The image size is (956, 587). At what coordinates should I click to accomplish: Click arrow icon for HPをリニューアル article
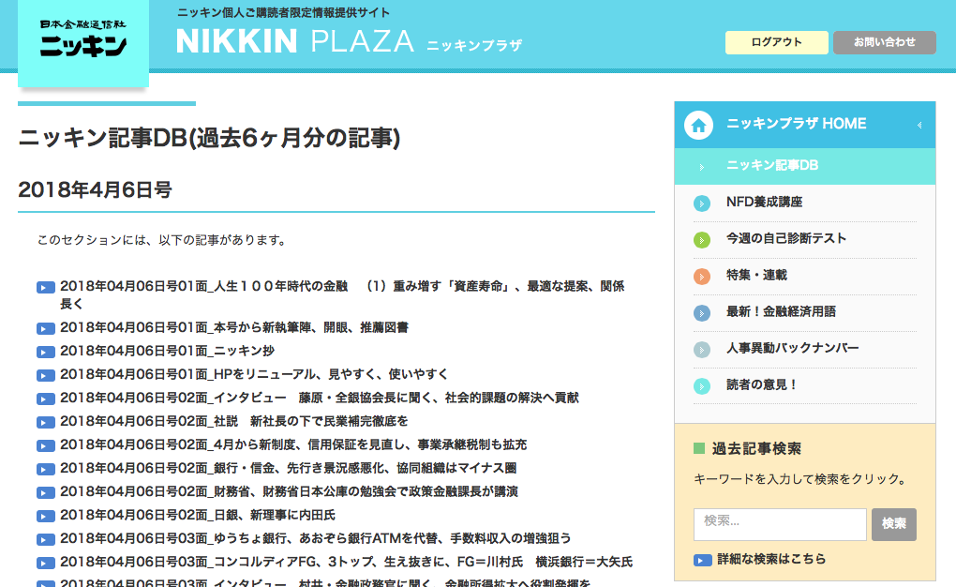pos(46,376)
